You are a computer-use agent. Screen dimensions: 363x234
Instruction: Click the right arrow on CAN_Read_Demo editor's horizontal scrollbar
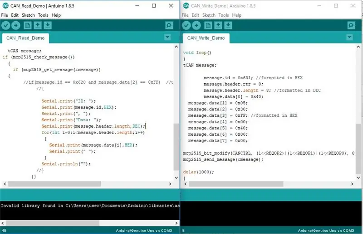[x=170, y=184]
